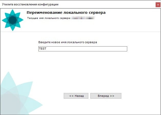Click the "Введите новое имя локального сервера" label

pos(68,42)
